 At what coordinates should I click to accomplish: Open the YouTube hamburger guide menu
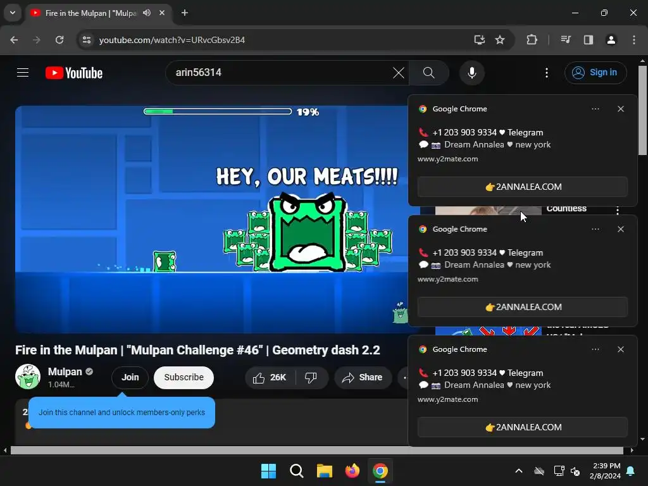[23, 73]
